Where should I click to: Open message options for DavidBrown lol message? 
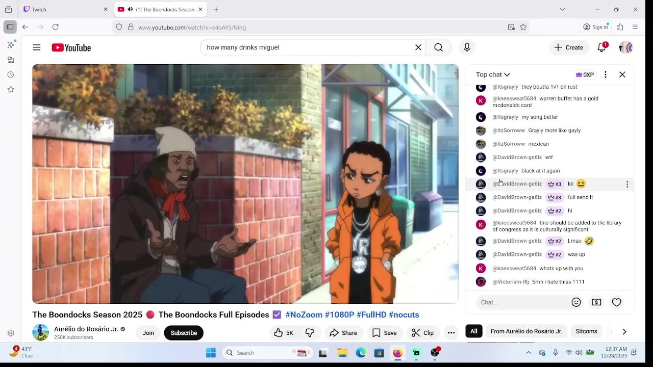click(627, 184)
